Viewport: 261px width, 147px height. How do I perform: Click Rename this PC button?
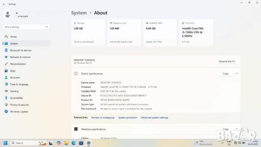click(x=227, y=61)
